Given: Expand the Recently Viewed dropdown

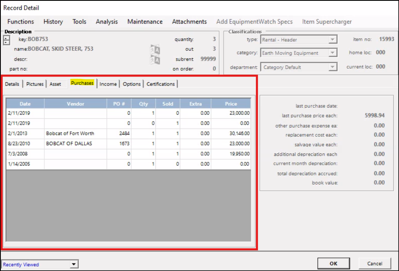Looking at the screenshot, I should [x=74, y=264].
